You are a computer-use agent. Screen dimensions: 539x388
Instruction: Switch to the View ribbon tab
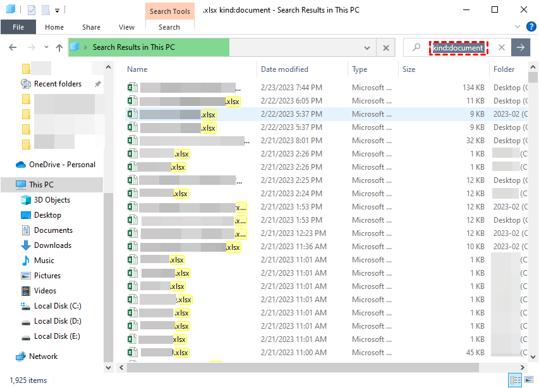[x=126, y=27]
